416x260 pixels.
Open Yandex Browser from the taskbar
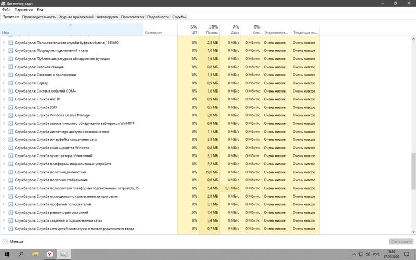[x=49, y=254]
